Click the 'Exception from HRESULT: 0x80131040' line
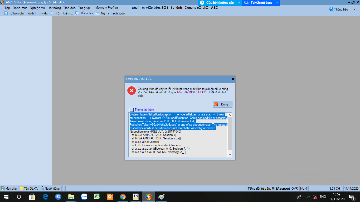This screenshot has height=202, width=360. [155, 132]
